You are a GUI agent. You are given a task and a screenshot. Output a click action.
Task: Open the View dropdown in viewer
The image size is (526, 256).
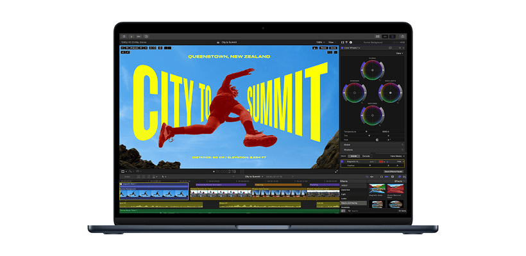(332, 42)
